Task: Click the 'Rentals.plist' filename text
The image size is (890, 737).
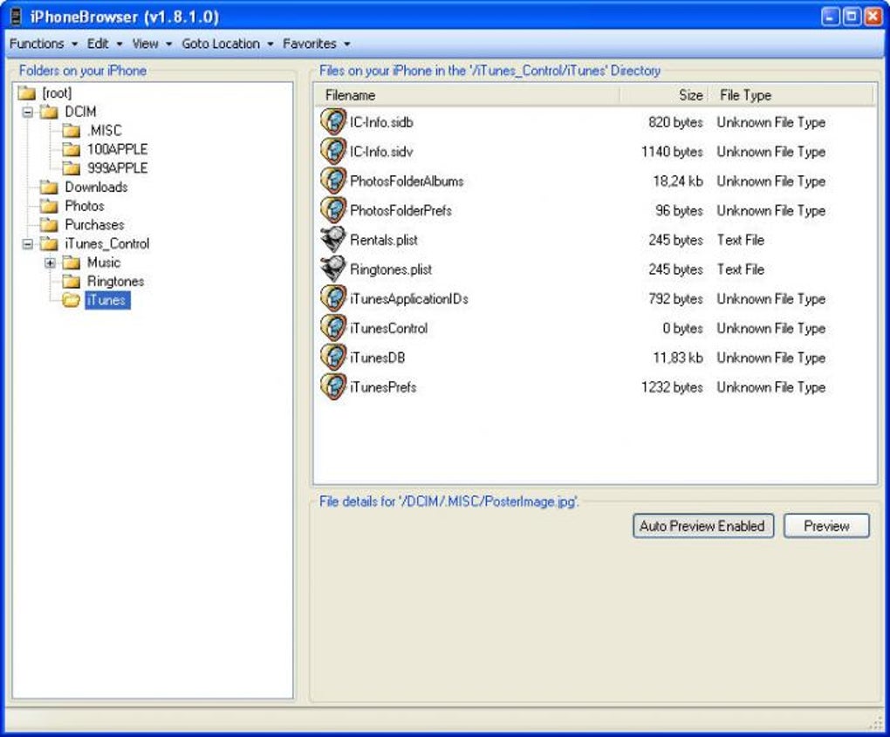Action: [x=384, y=240]
